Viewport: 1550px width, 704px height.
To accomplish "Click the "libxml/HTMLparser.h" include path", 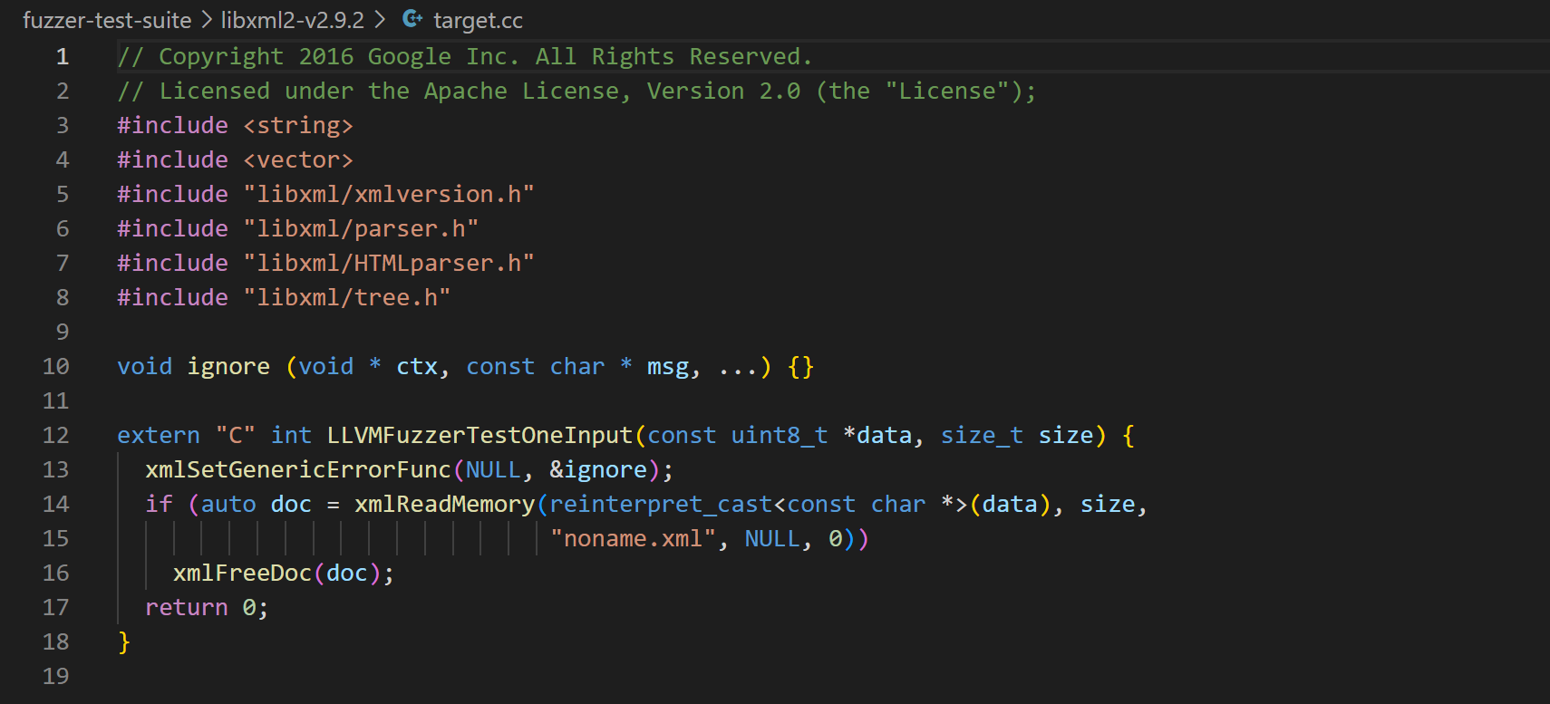I will (x=389, y=264).
